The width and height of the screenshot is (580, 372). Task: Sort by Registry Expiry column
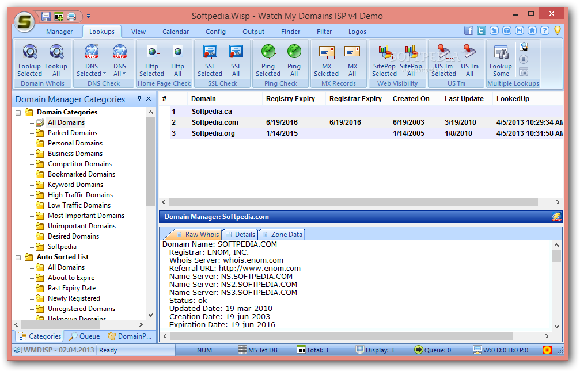290,99
